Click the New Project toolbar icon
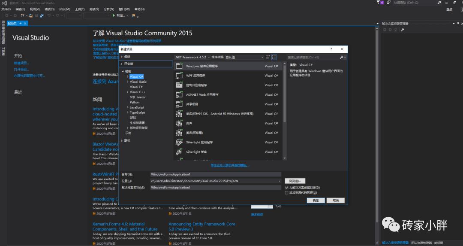Image resolution: width=463 pixels, height=246 pixels. click(x=23, y=15)
